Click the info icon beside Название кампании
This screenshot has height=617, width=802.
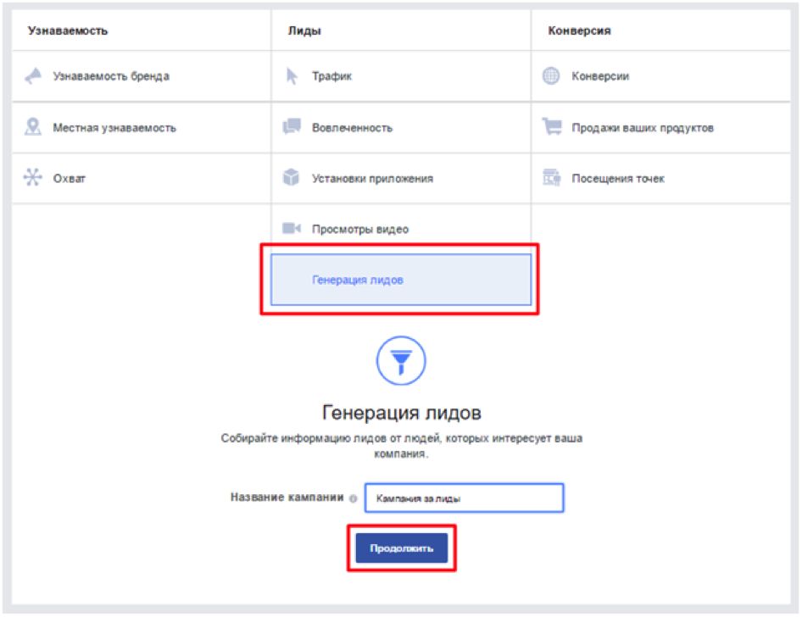click(352, 498)
